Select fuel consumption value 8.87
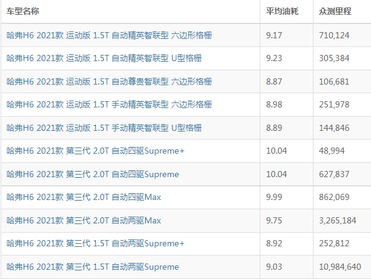The height and width of the screenshot is (279, 371). pyautogui.click(x=274, y=81)
